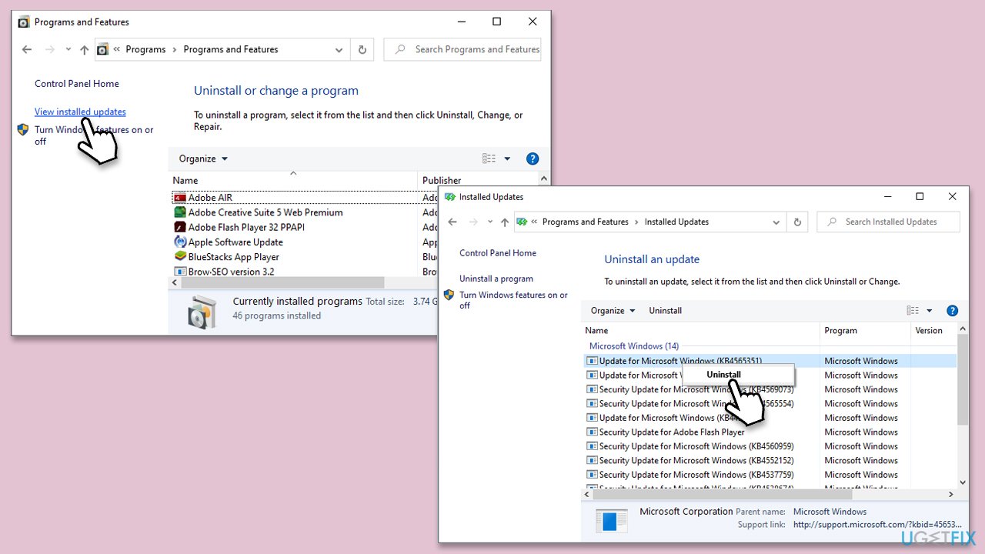Click Adobe AIR program icon
985x554 pixels.
(180, 198)
